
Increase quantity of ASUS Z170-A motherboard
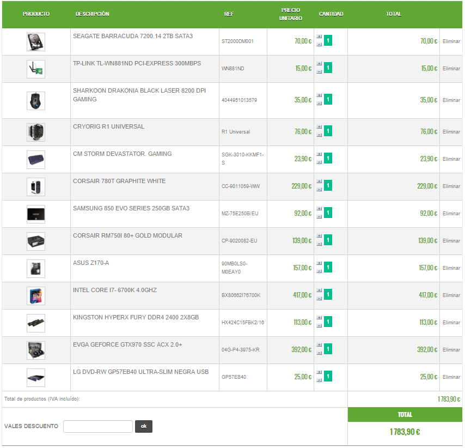click(x=319, y=263)
